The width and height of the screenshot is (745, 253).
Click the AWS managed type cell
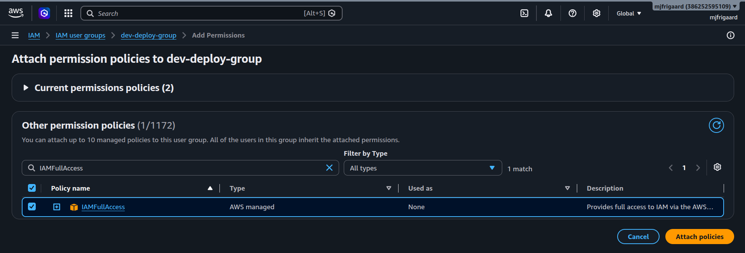coord(252,207)
